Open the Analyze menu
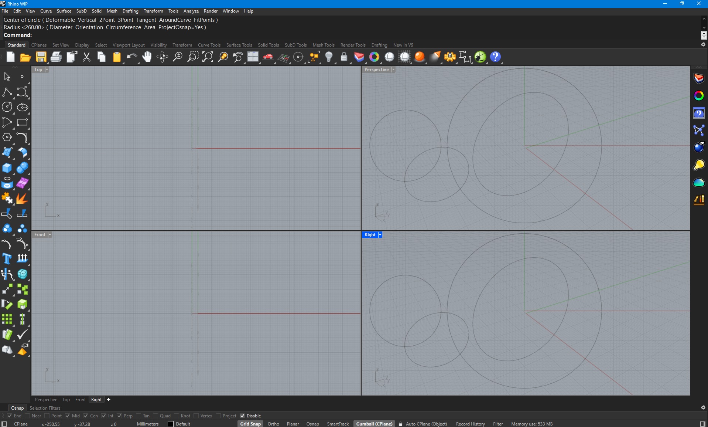This screenshot has width=708, height=427. (191, 11)
